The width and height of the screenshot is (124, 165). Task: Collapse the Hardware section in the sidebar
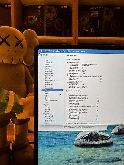click(x=42, y=59)
